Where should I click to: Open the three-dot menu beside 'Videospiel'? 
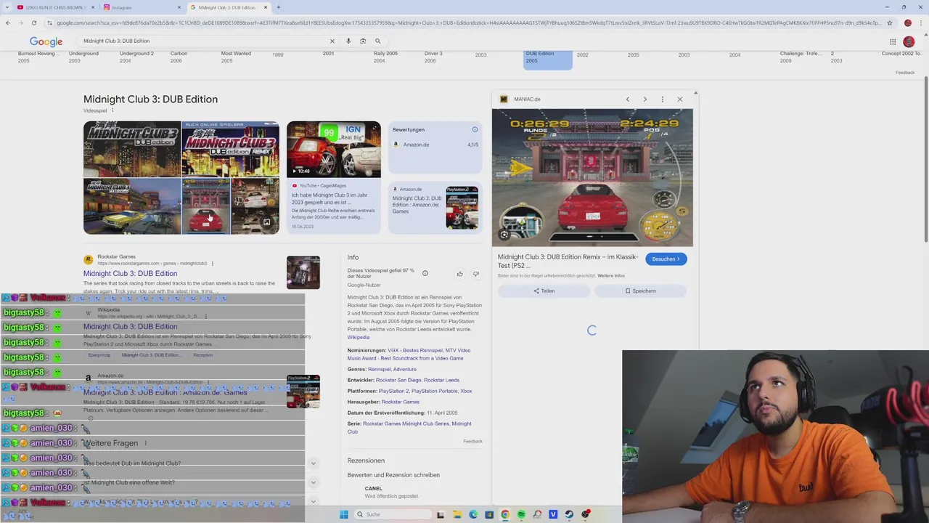(x=112, y=110)
